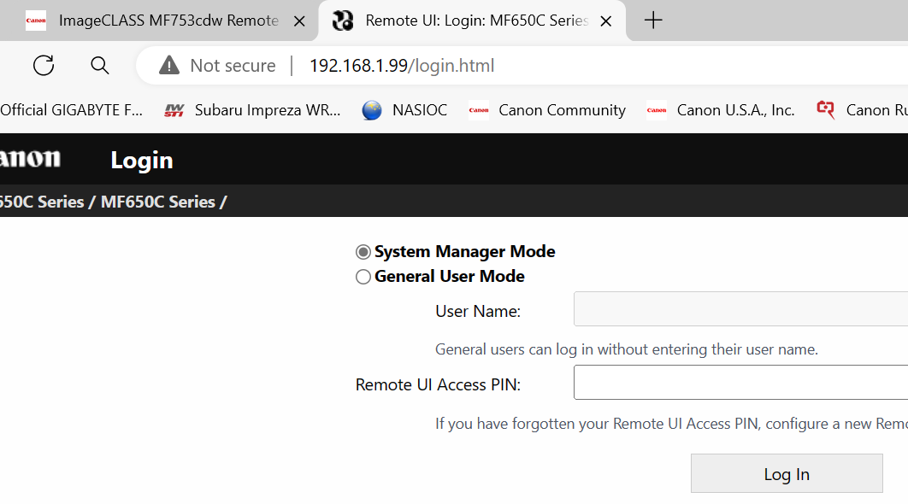The height and width of the screenshot is (504, 908).
Task: Close the Remote UI Login tab
Action: (x=605, y=21)
